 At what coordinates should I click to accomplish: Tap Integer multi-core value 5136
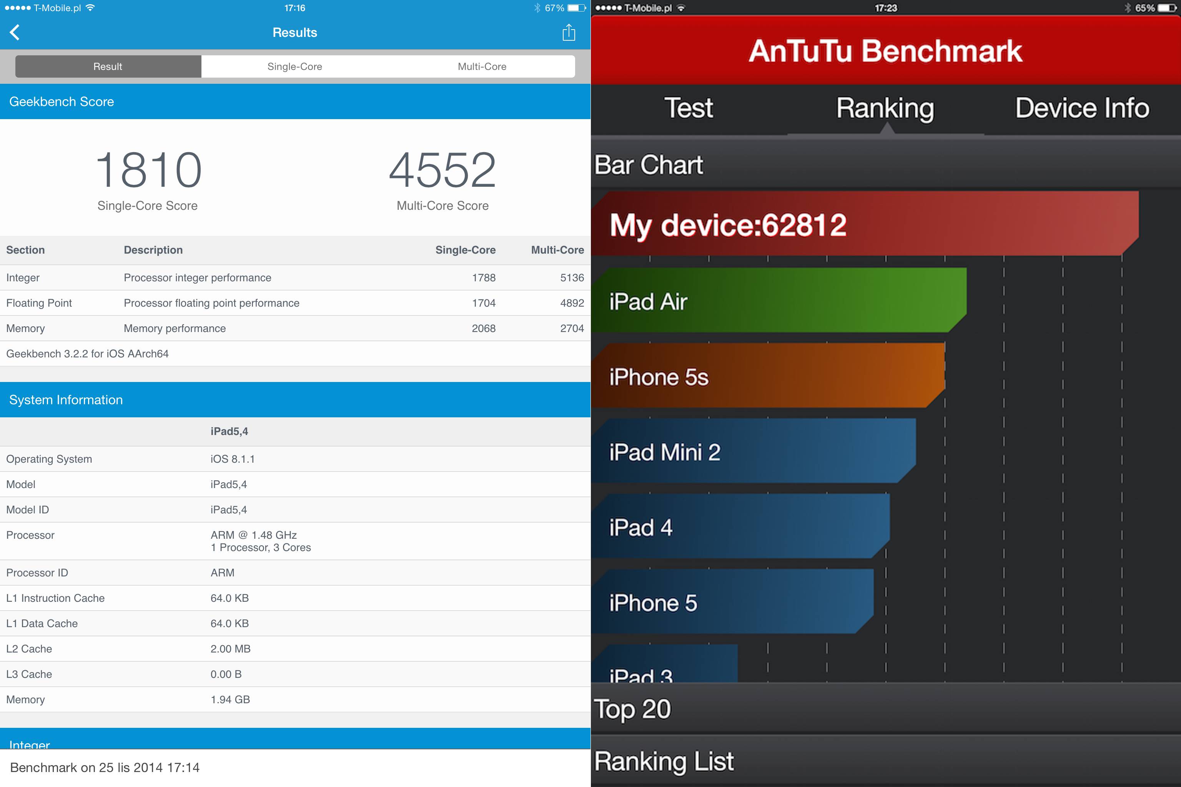coord(572,277)
